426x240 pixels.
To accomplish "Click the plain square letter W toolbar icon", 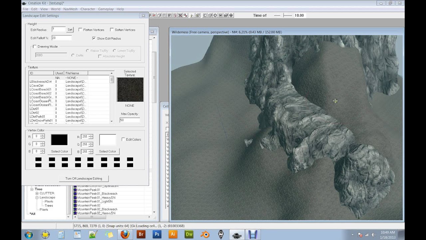I will click(221, 15).
